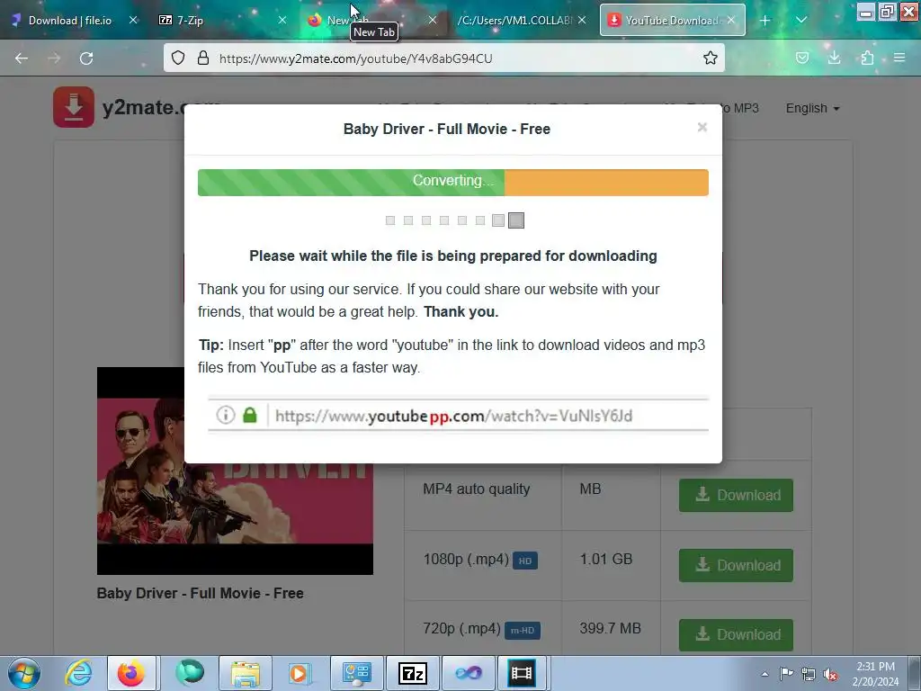Show hidden system tray icons
Screen dimensions: 921x691
click(765, 674)
